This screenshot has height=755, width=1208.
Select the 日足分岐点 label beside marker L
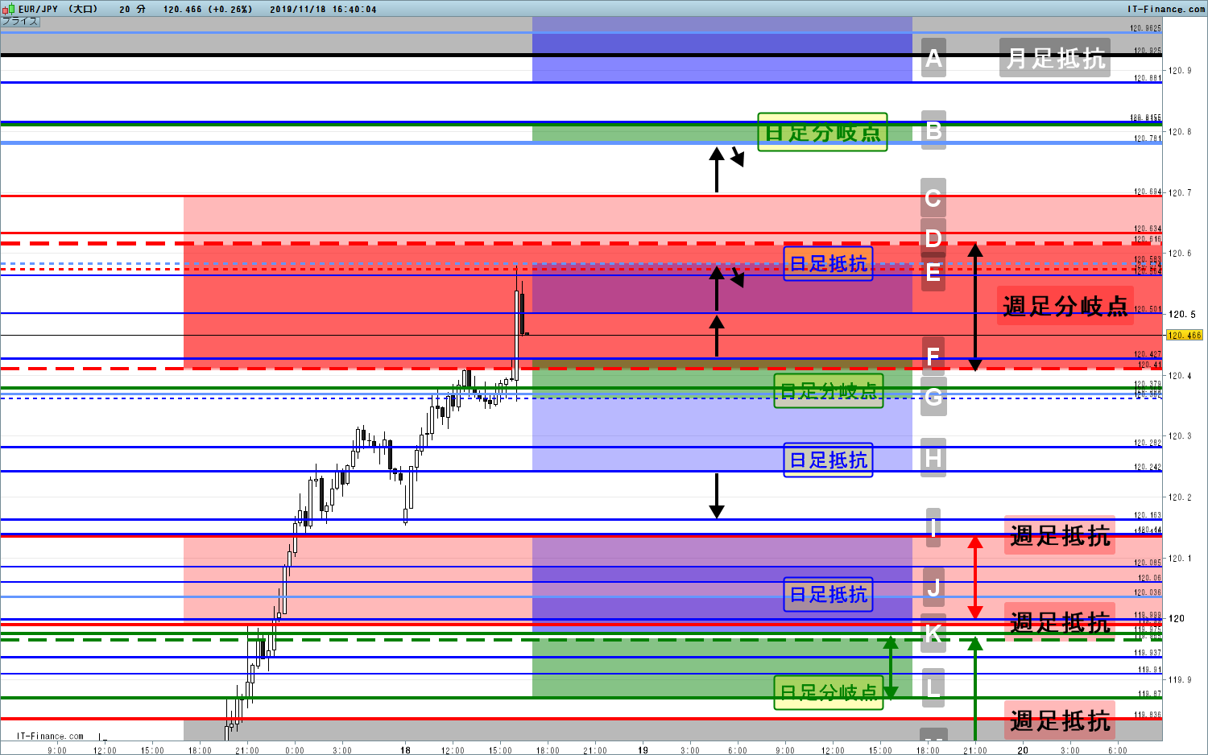click(x=828, y=692)
